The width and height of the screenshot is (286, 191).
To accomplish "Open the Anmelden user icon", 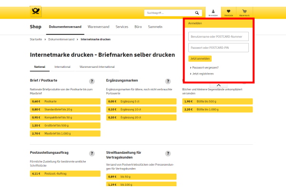I will coord(213,13).
